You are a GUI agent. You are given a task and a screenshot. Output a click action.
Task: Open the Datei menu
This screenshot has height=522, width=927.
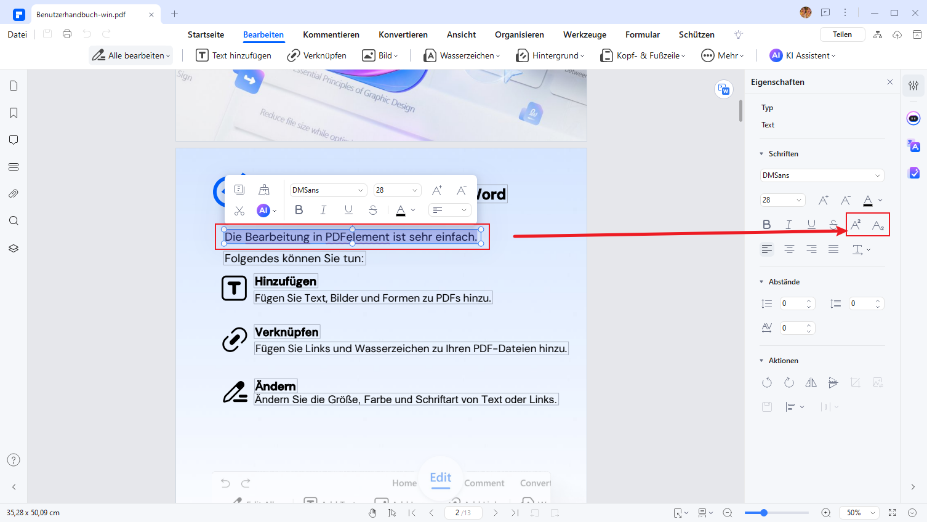click(x=17, y=34)
